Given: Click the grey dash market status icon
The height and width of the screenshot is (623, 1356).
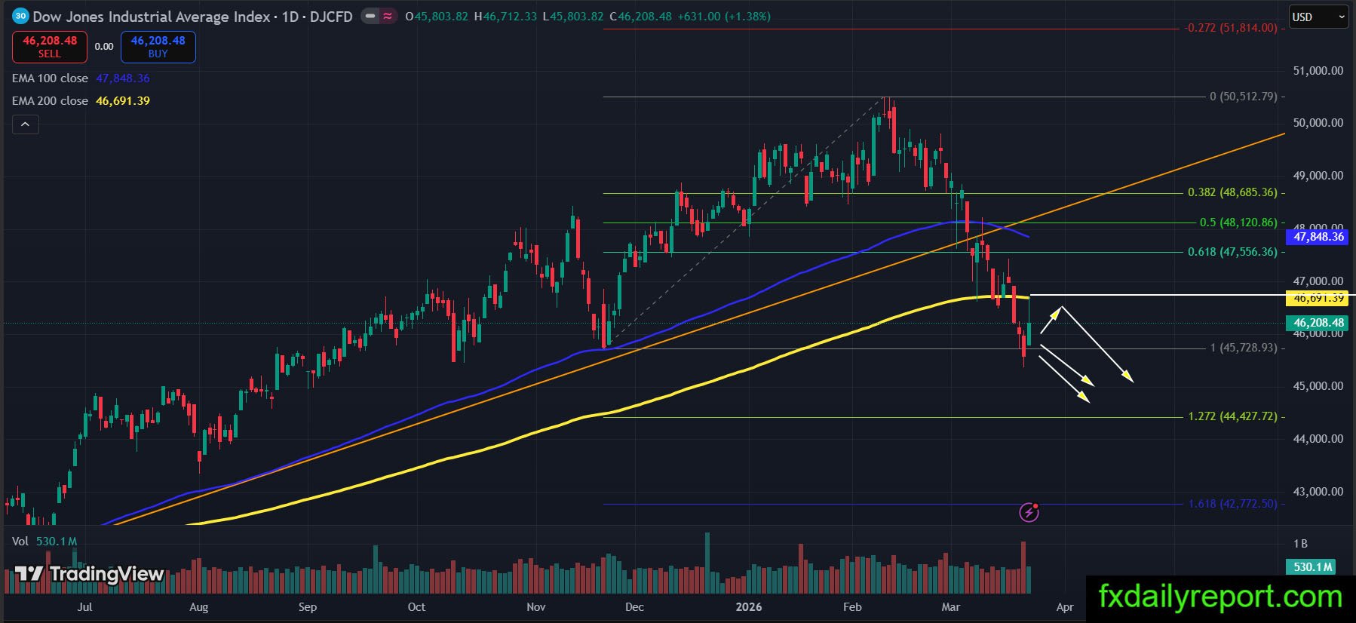Looking at the screenshot, I should pos(370,16).
